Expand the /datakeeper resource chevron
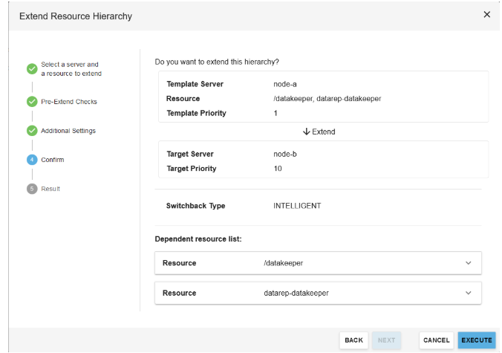The width and height of the screenshot is (502, 353). pyautogui.click(x=468, y=263)
